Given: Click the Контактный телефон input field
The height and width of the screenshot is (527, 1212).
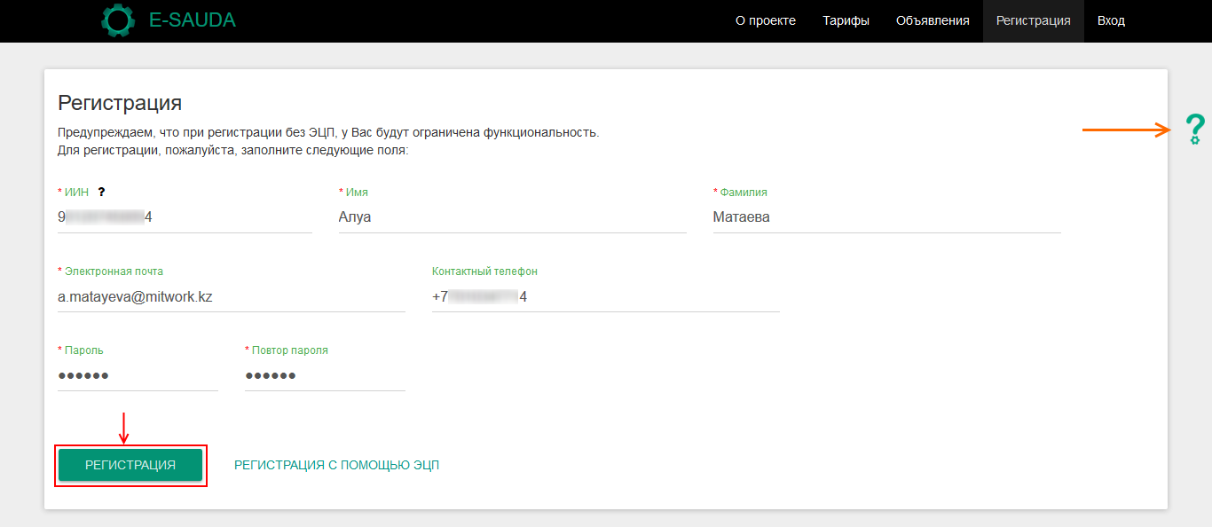Looking at the screenshot, I should tap(605, 297).
